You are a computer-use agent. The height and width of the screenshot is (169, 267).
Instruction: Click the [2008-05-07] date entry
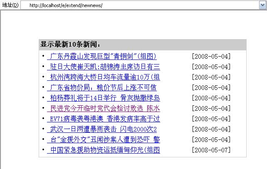coord(211,150)
